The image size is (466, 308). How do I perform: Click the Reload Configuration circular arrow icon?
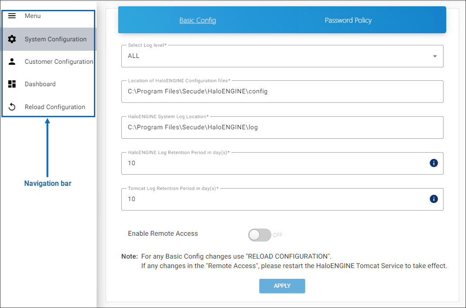tap(12, 107)
